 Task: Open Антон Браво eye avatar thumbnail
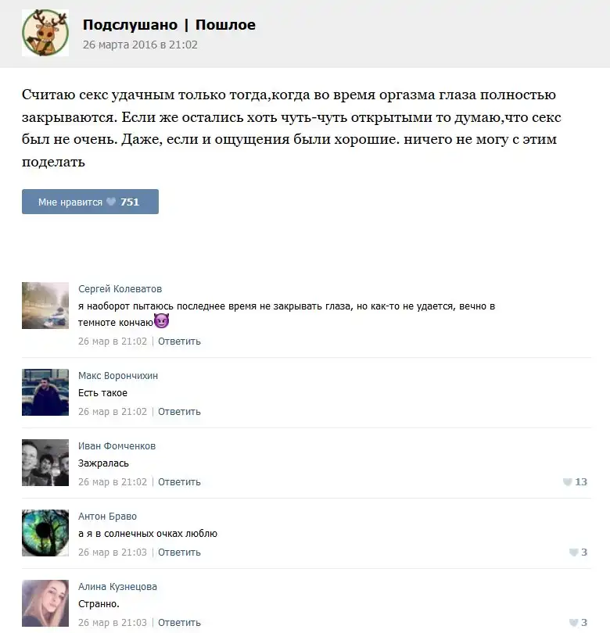(45, 533)
